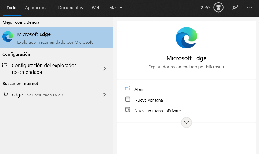
Task: Click the magnifier icon beside edge
Action: click(5, 95)
